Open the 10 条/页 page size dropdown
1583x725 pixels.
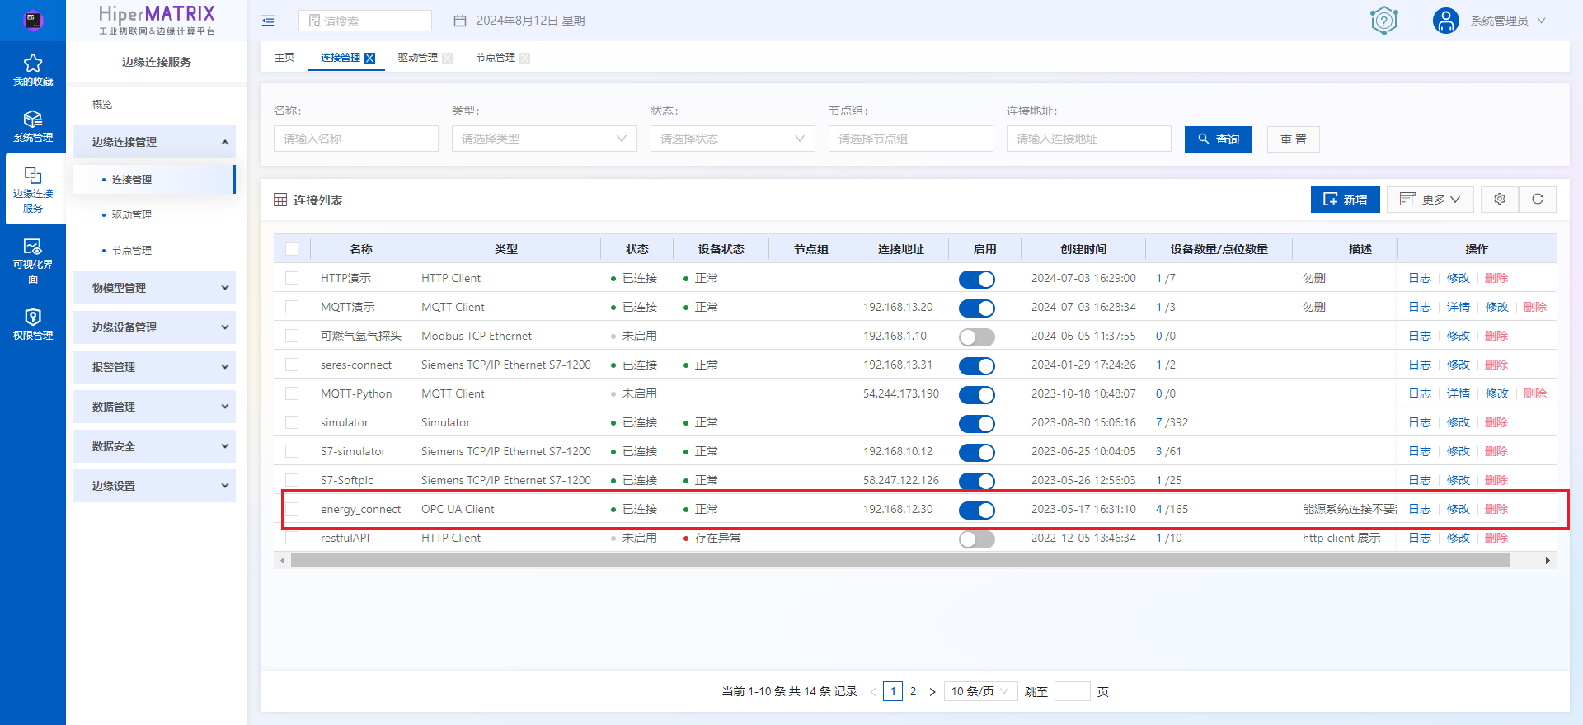(980, 691)
